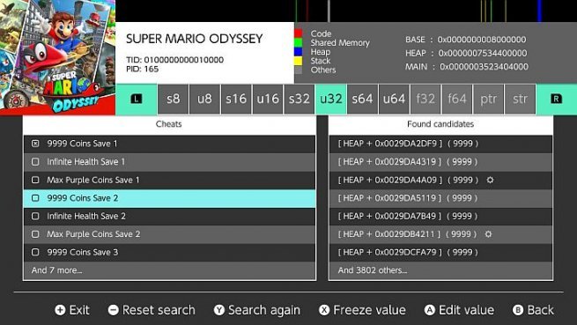Click the gear icon beside HEAP + 0x0029DA4A09
577x325 pixels.
point(490,180)
